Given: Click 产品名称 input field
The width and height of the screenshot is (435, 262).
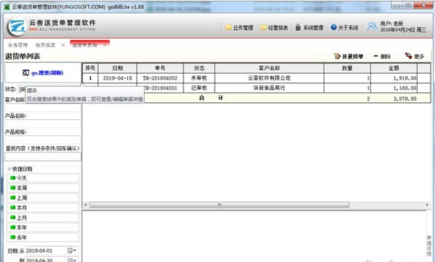Looking at the screenshot, I should 43,124.
